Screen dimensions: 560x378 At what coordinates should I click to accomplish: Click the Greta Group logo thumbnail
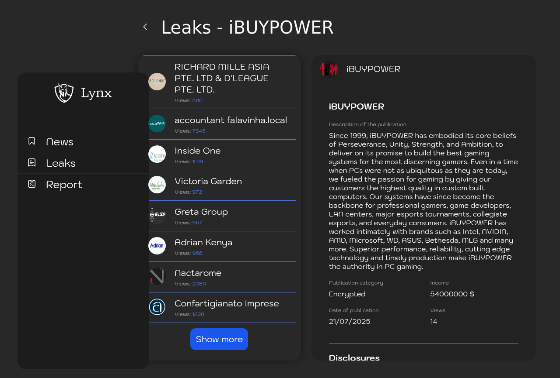click(x=157, y=215)
